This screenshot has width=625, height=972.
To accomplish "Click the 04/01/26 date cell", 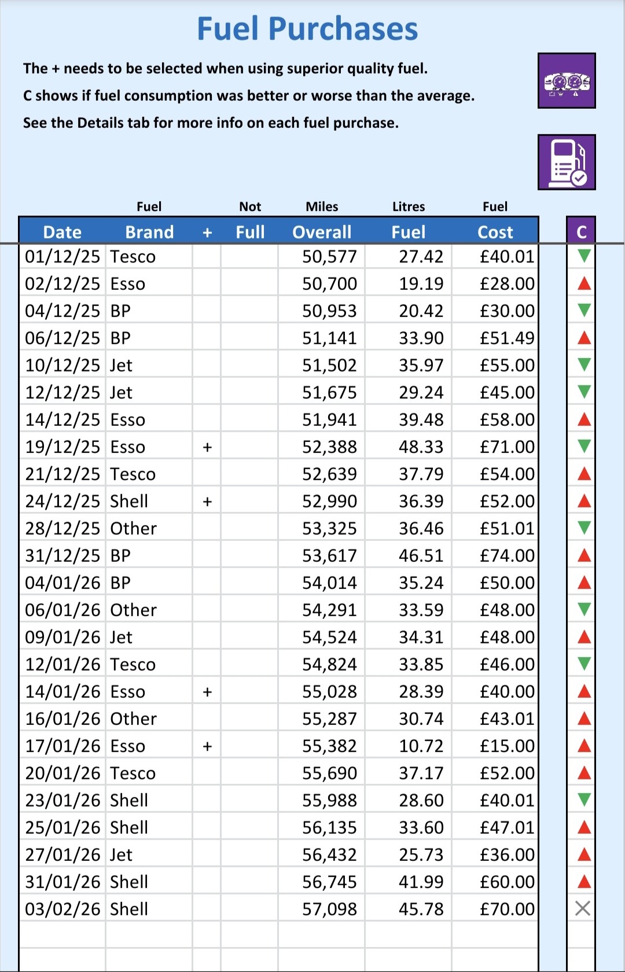I will point(62,583).
